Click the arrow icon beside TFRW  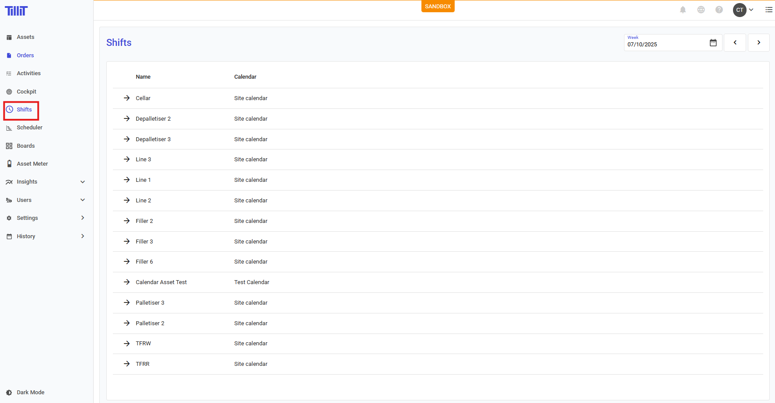pyautogui.click(x=127, y=344)
